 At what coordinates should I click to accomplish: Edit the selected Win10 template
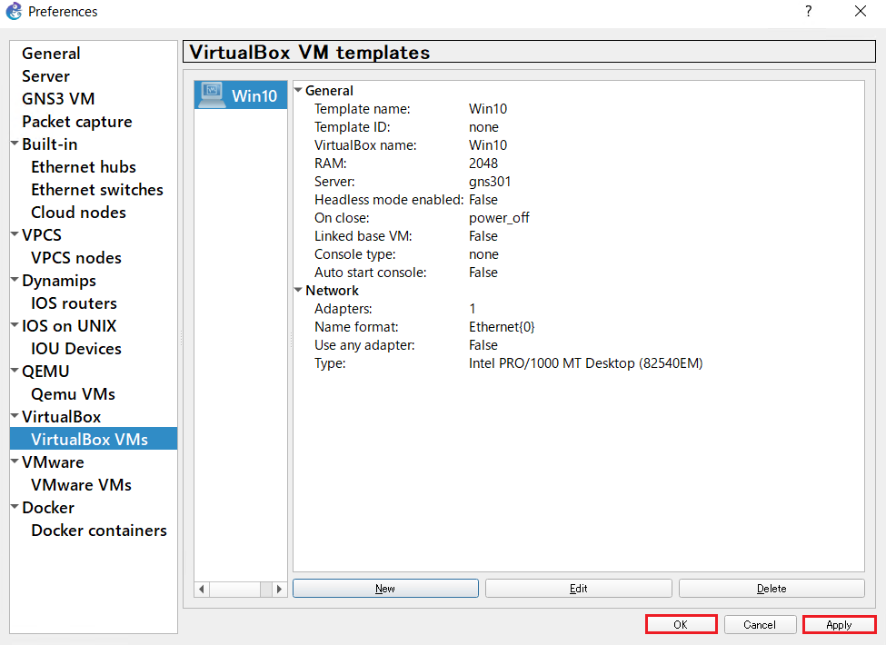pos(579,588)
